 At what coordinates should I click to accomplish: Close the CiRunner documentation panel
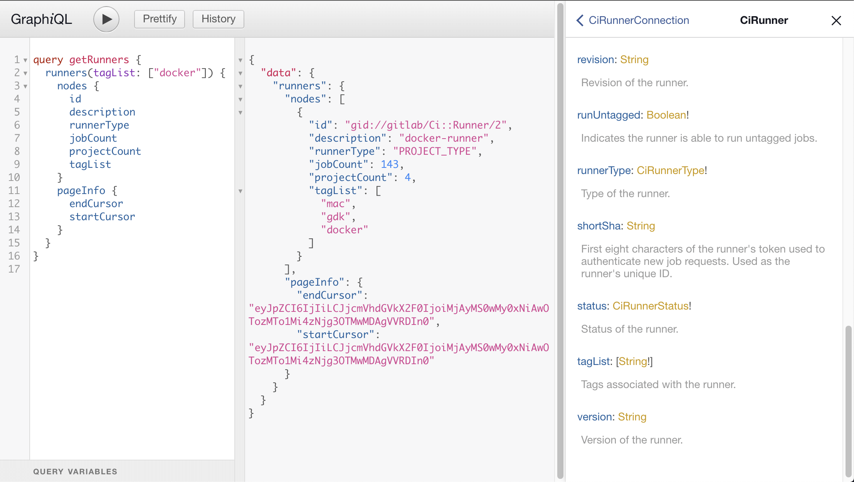[x=836, y=20]
